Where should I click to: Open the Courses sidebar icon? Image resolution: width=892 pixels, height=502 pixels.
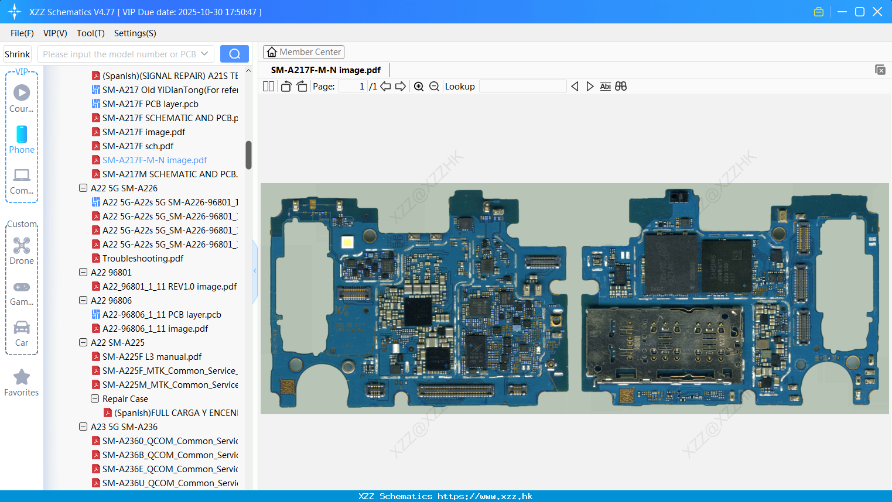click(22, 98)
